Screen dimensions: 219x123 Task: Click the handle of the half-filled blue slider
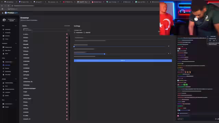coord(105,54)
